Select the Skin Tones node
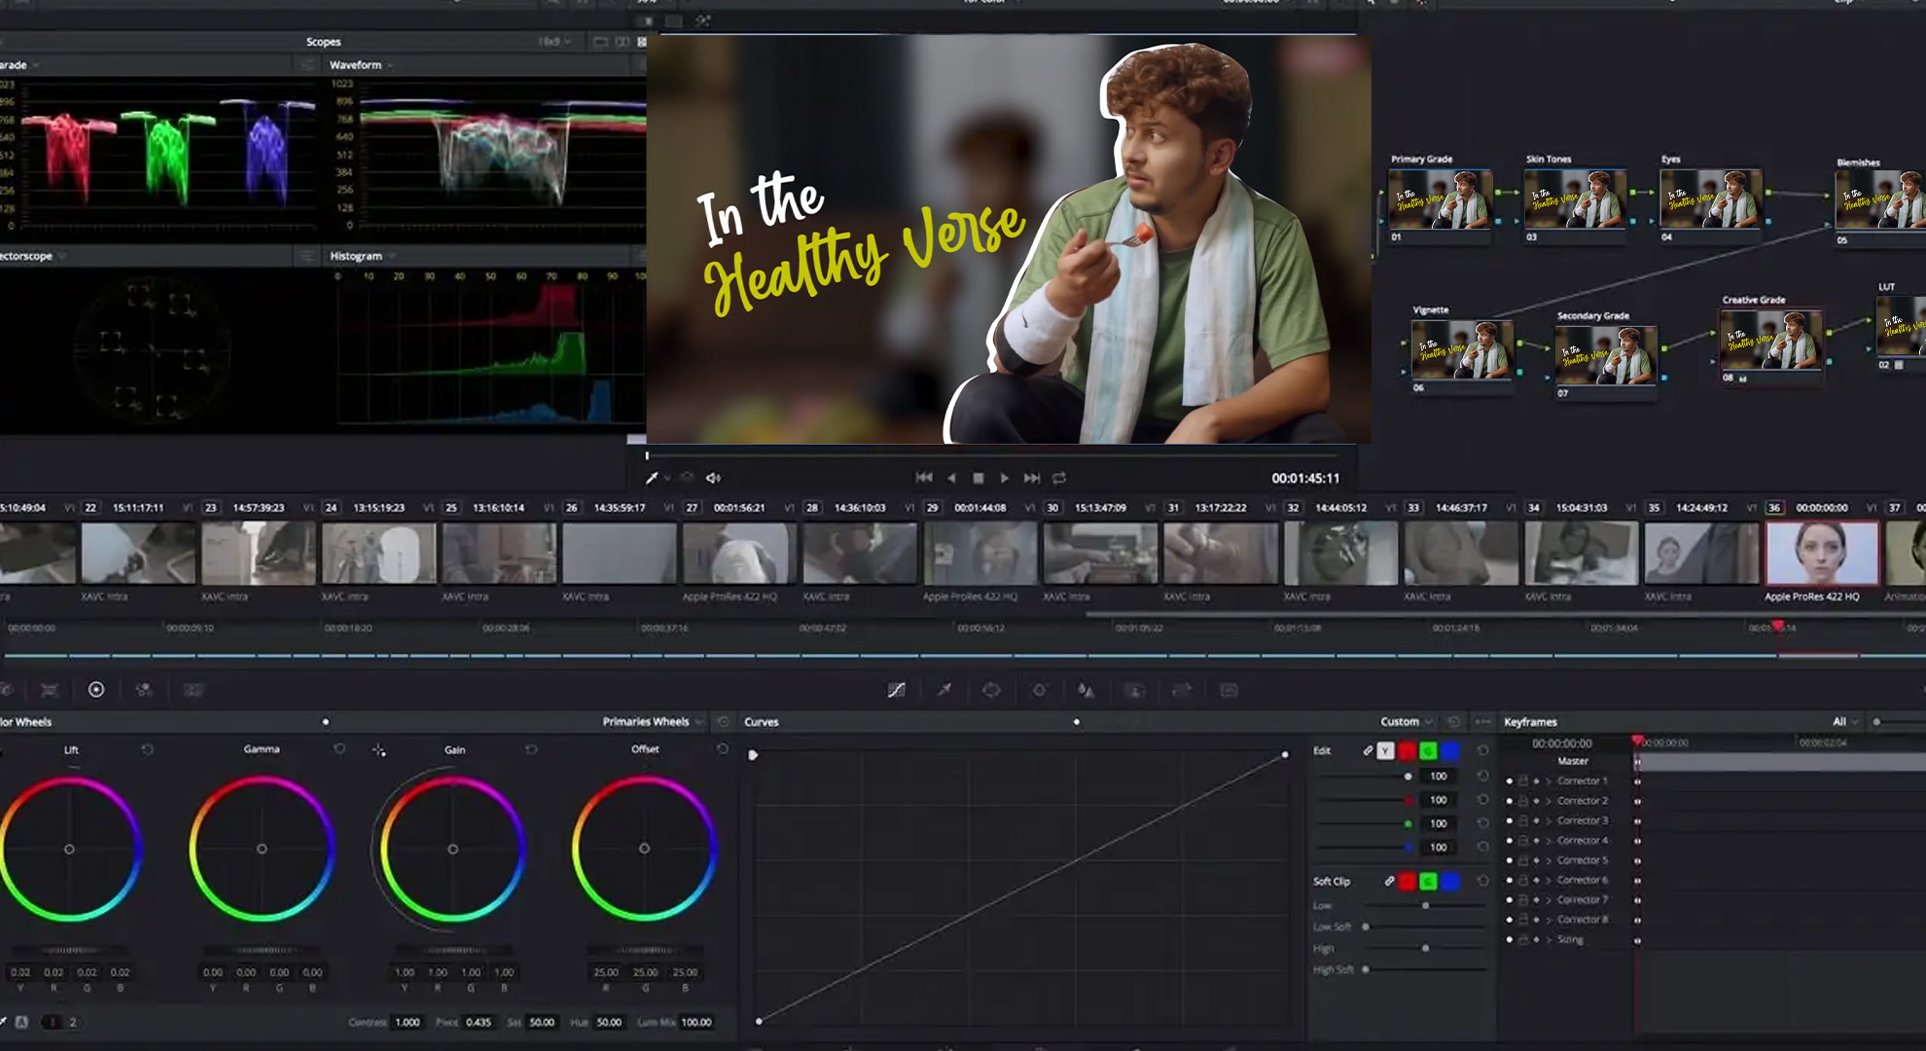Viewport: 1926px width, 1051px height. click(1574, 199)
